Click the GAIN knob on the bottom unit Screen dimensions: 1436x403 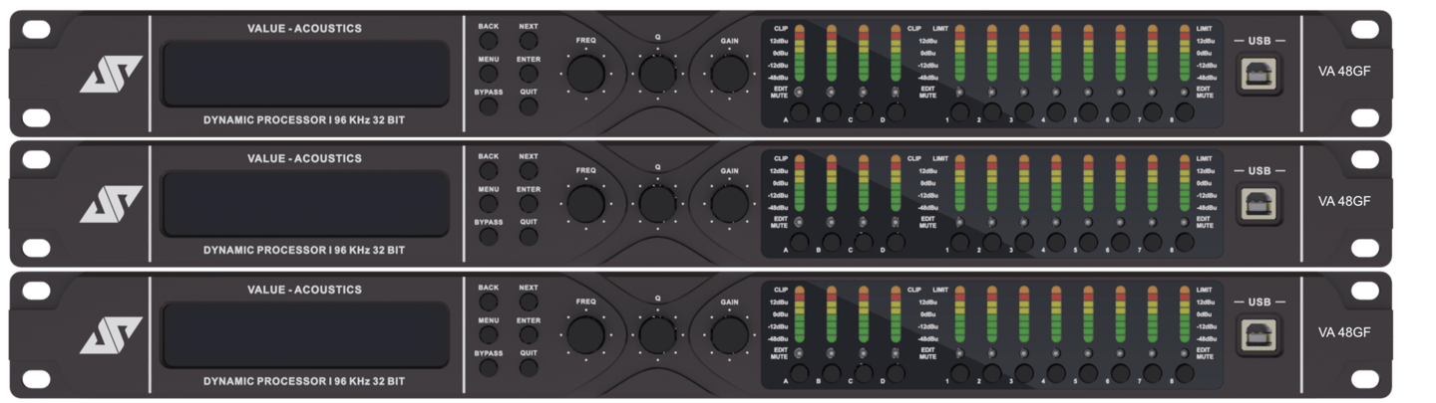(x=730, y=334)
